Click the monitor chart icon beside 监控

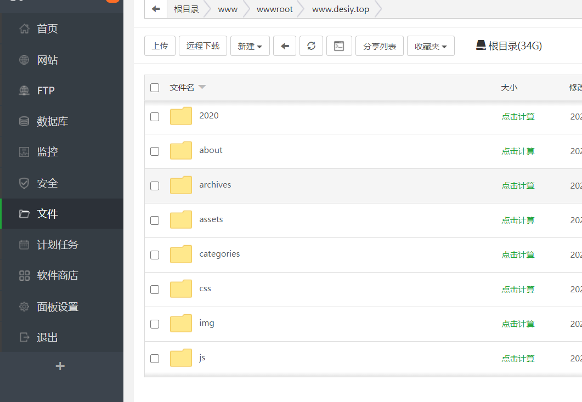(x=24, y=152)
